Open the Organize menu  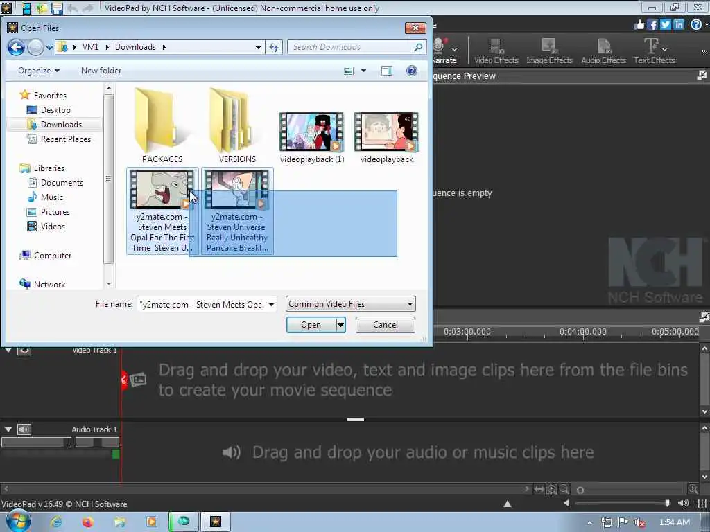point(39,71)
